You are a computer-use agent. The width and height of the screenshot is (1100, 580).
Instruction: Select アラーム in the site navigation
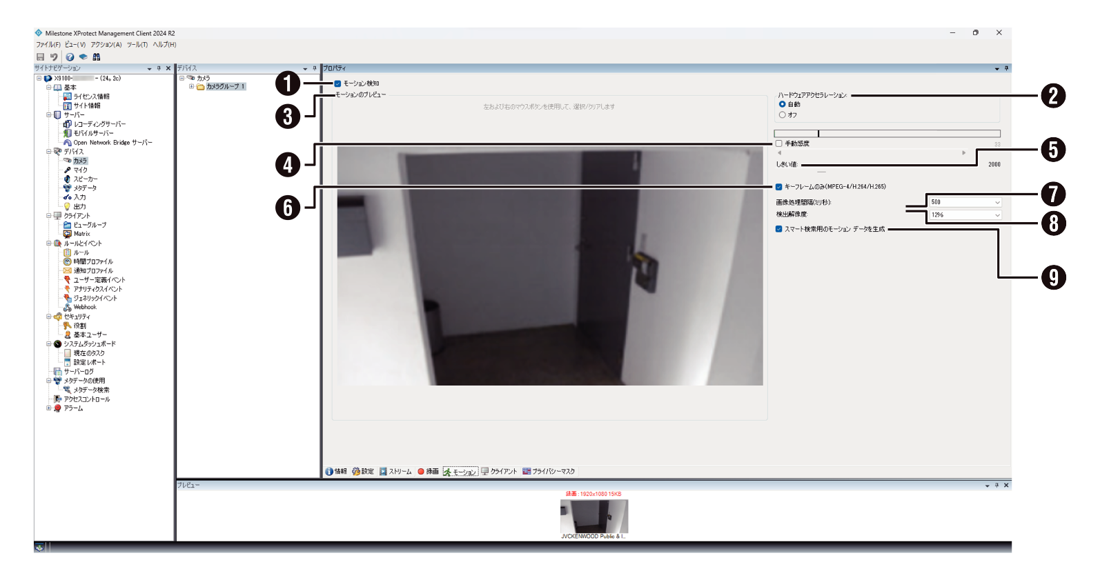(73, 408)
